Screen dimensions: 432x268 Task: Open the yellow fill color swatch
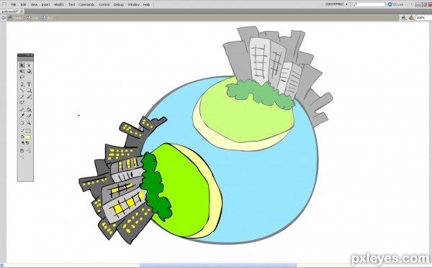[x=28, y=137]
